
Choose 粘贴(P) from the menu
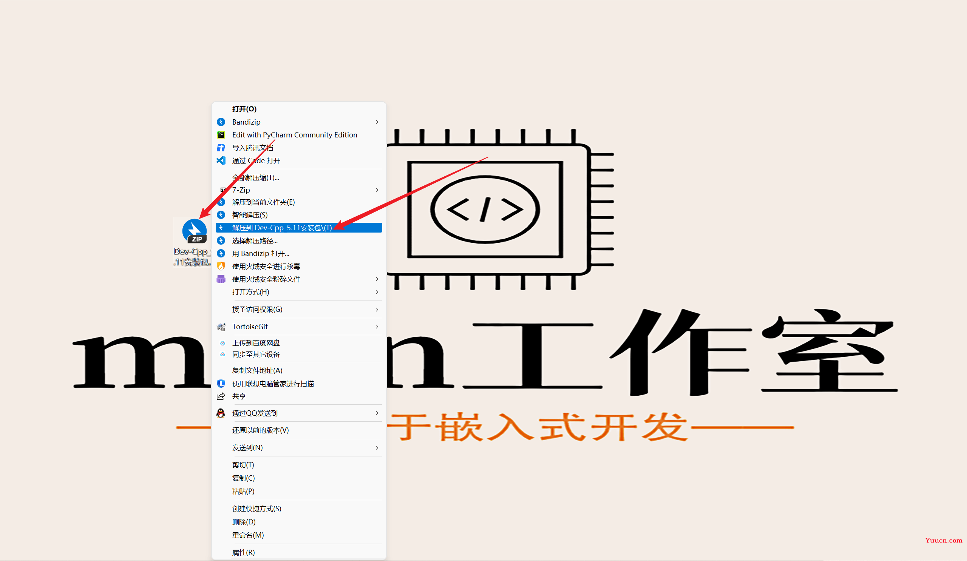[299, 491]
